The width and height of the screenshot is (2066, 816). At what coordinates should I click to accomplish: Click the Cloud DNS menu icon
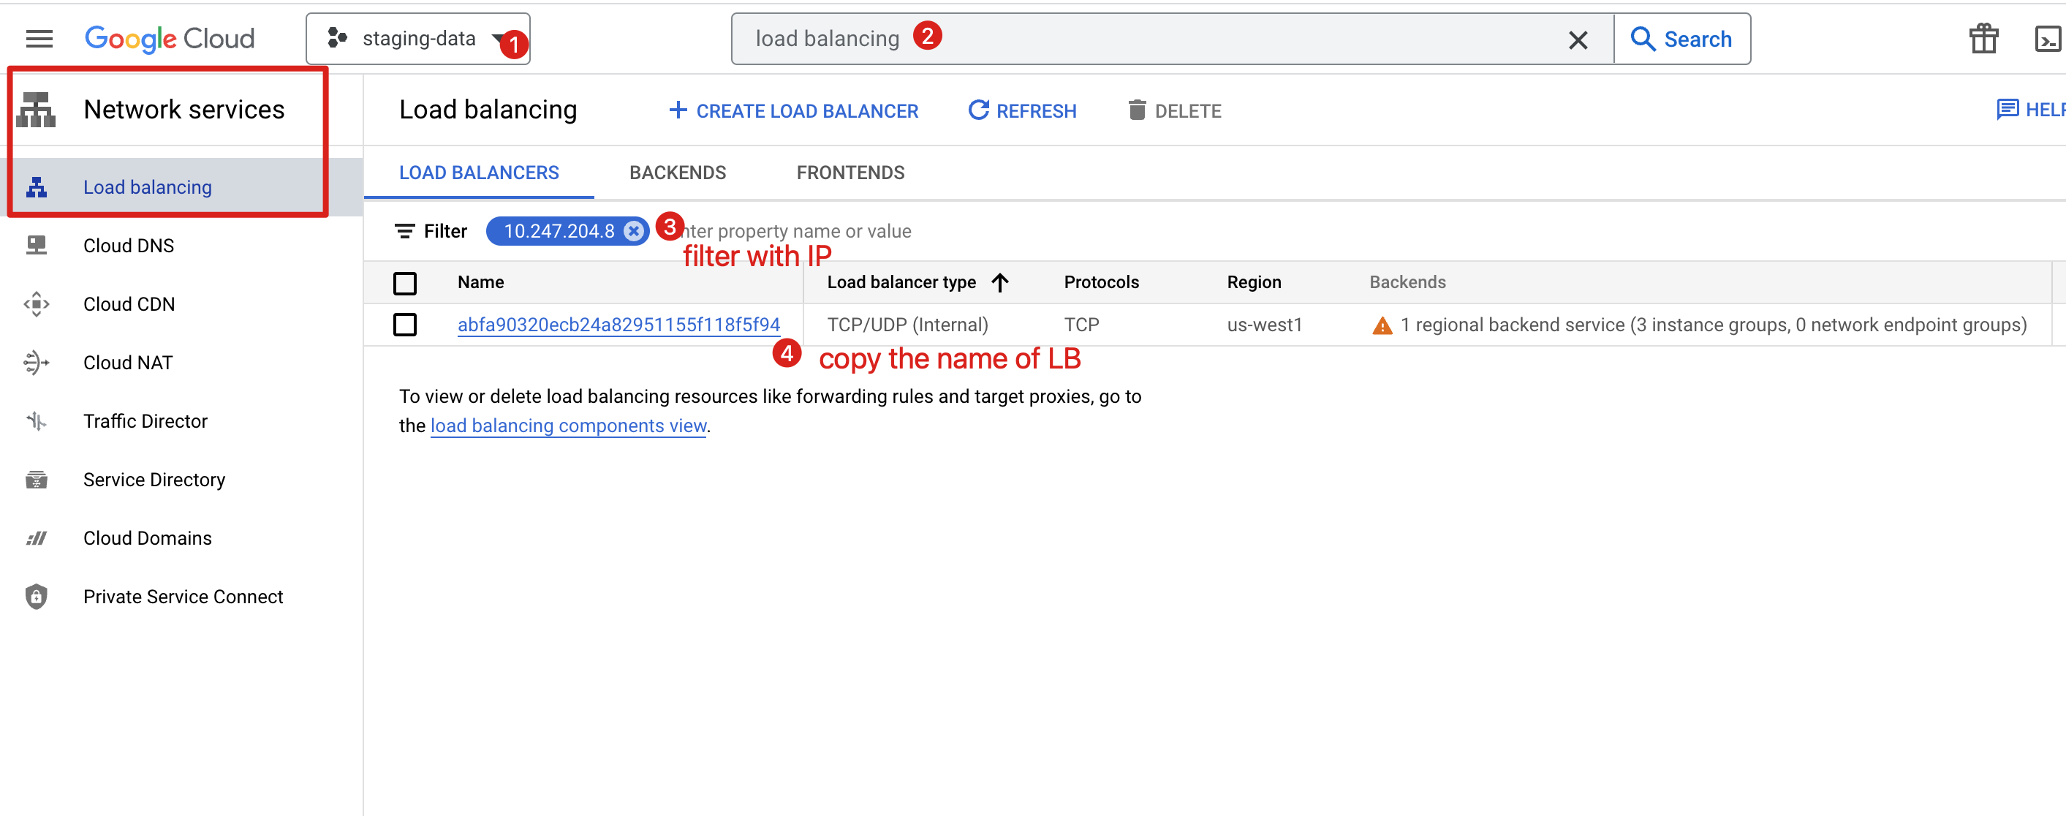(37, 245)
